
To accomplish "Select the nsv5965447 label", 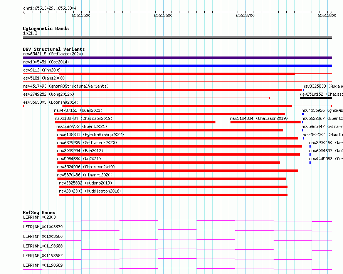I will pos(322,126).
